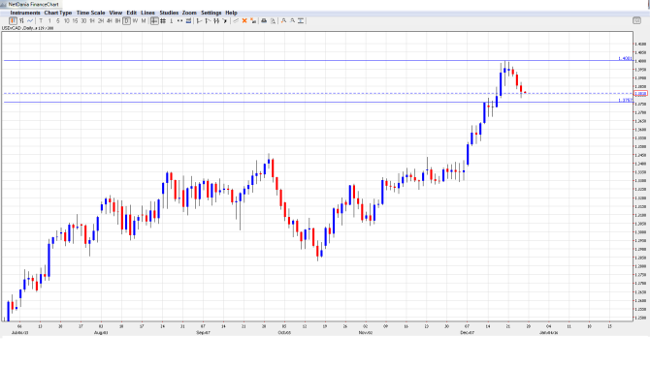
Task: Click the zoom in magnifier icon
Action: coord(283,20)
